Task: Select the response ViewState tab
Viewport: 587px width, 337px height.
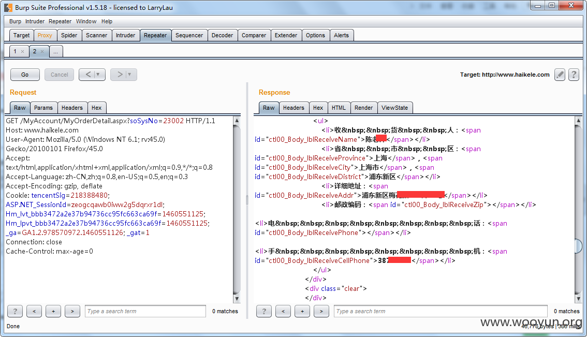Action: point(395,108)
